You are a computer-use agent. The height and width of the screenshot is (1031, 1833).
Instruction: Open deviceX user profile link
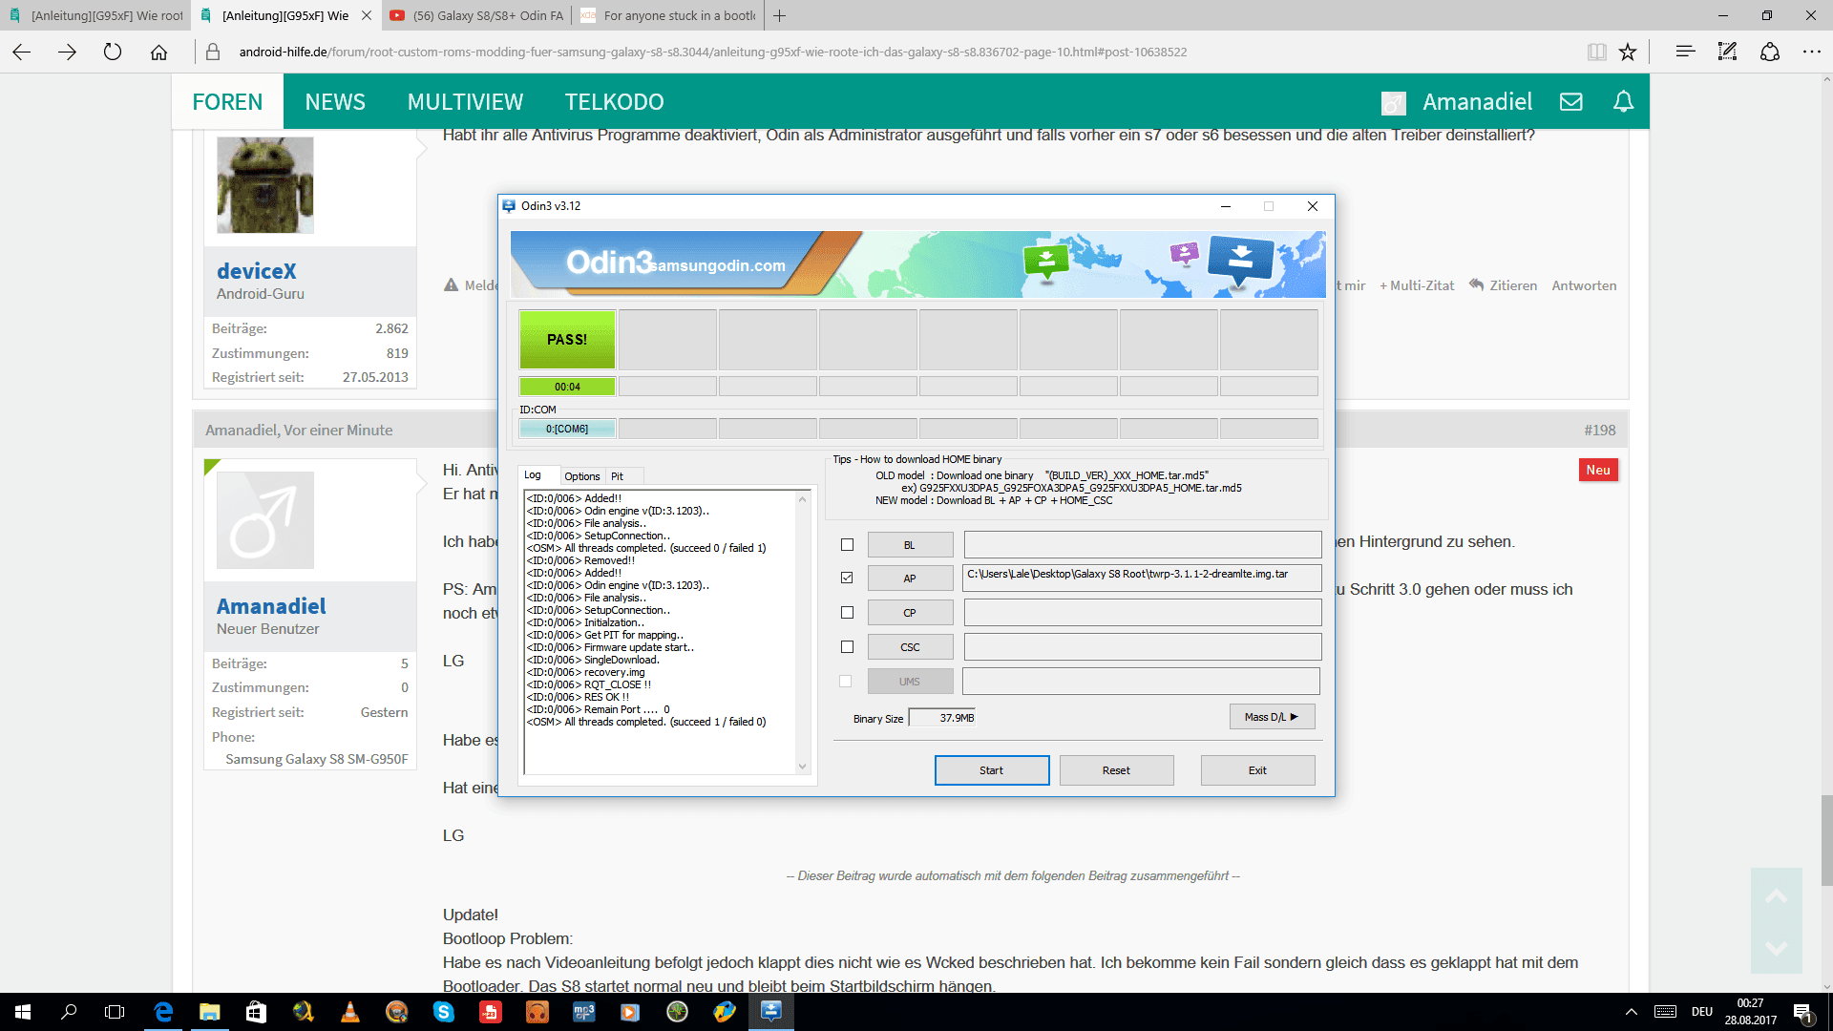pos(257,271)
